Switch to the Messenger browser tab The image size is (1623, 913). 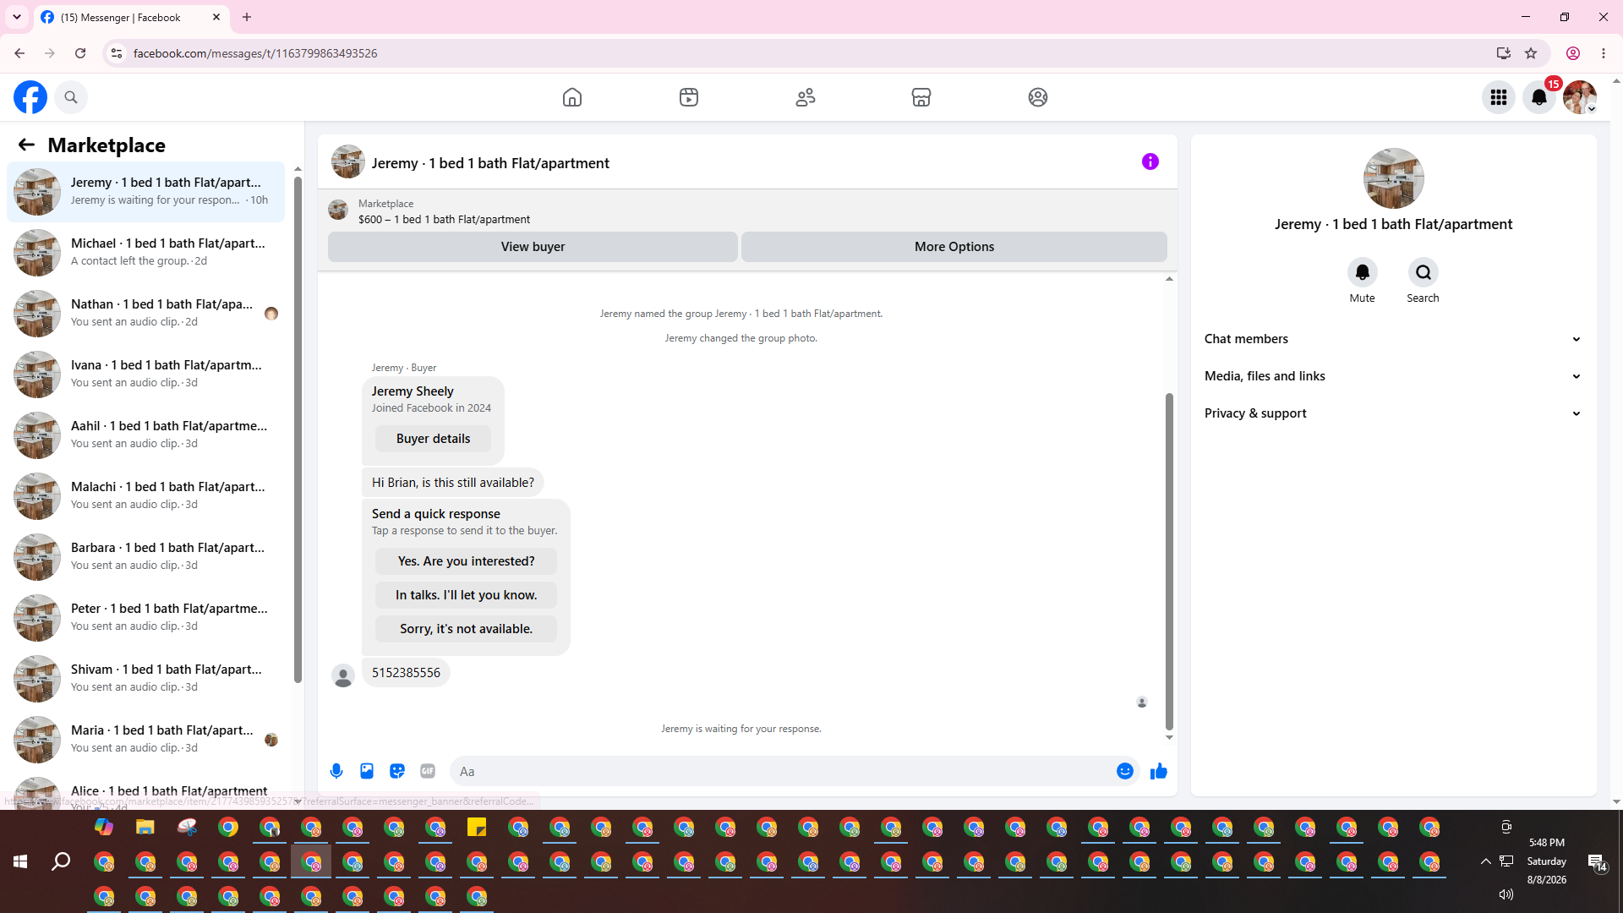(x=131, y=17)
